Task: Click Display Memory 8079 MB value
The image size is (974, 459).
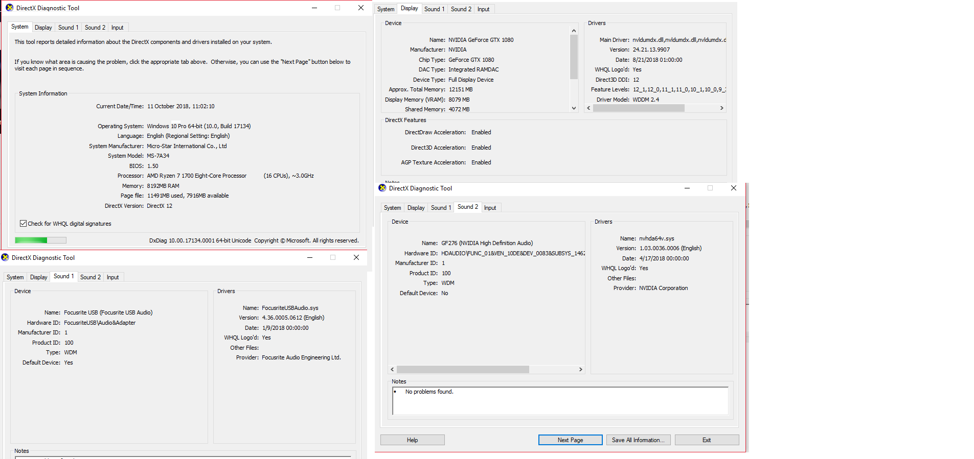Action: point(459,100)
